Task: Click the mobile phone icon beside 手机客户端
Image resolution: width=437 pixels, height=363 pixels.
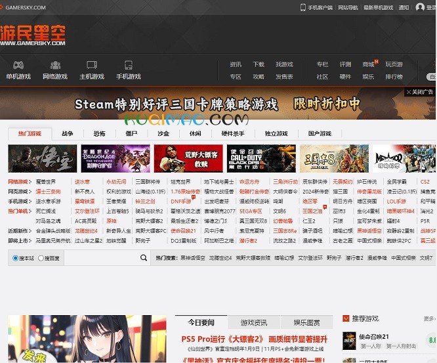Action: 302,7
